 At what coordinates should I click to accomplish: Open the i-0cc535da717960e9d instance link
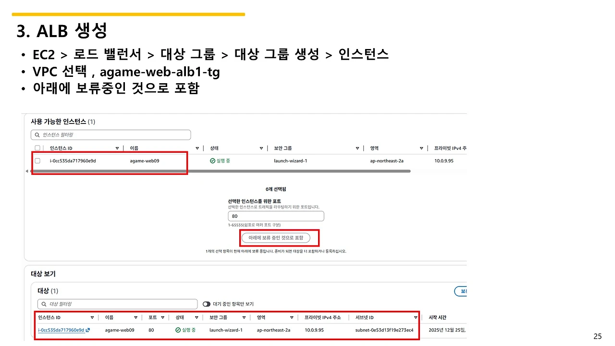click(x=61, y=330)
